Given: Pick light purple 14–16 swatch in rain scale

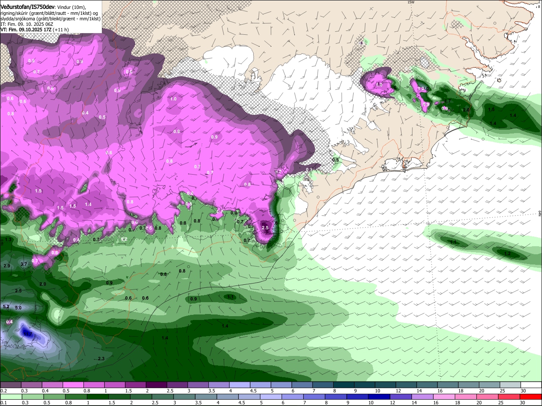Looking at the screenshot, I should point(423,397).
